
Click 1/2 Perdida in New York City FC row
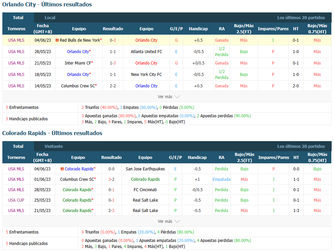[221, 75]
